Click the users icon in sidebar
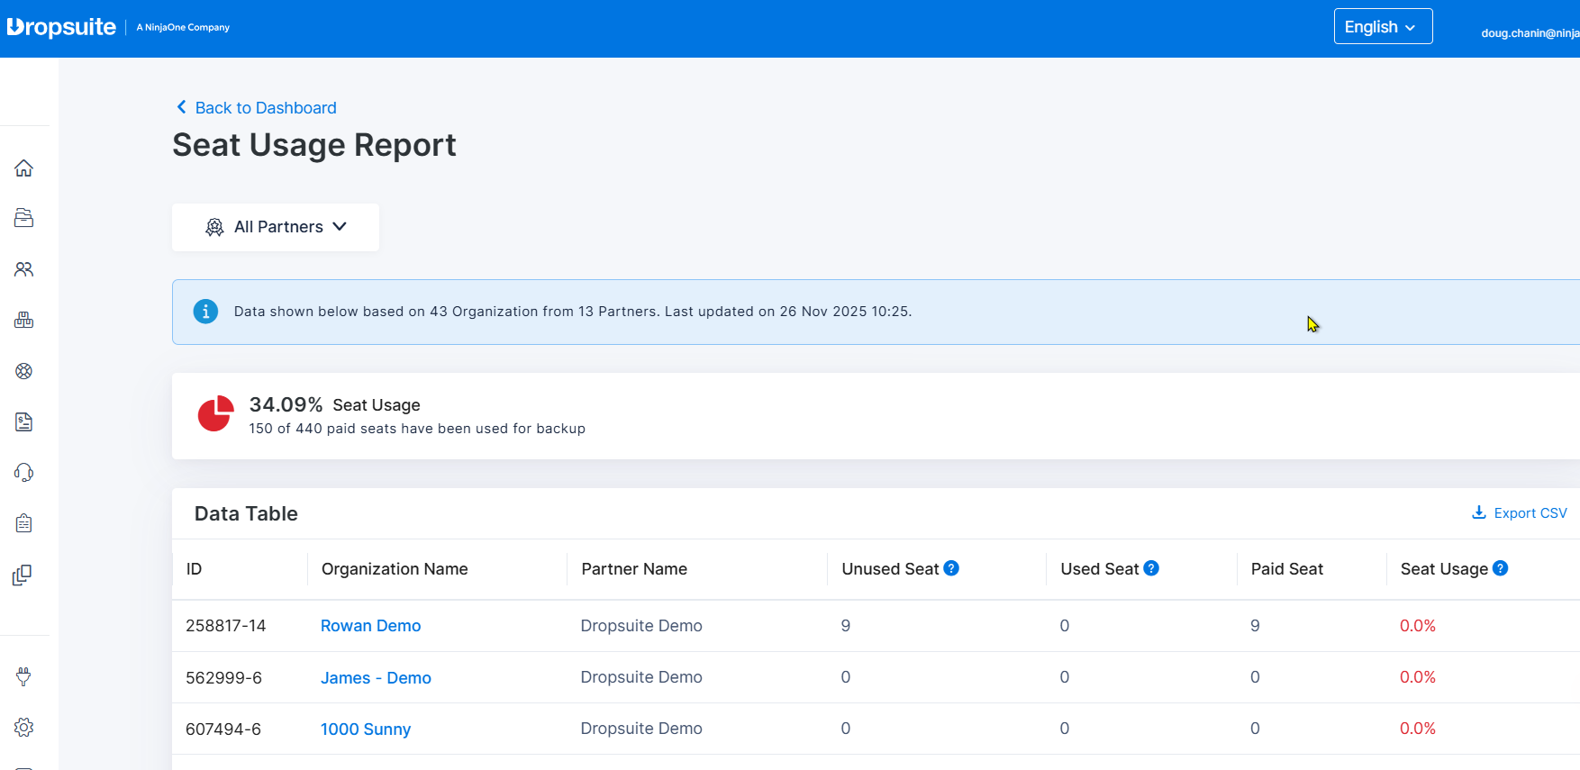Viewport: 1580px width, 770px height. click(24, 269)
